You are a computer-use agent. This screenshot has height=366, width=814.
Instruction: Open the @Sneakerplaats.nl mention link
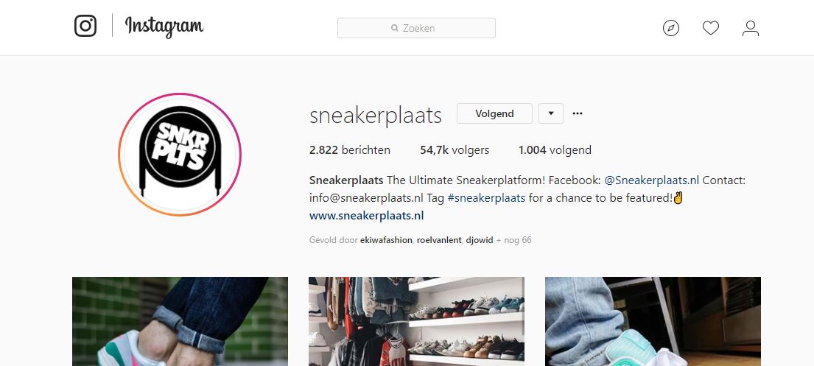[x=651, y=180]
